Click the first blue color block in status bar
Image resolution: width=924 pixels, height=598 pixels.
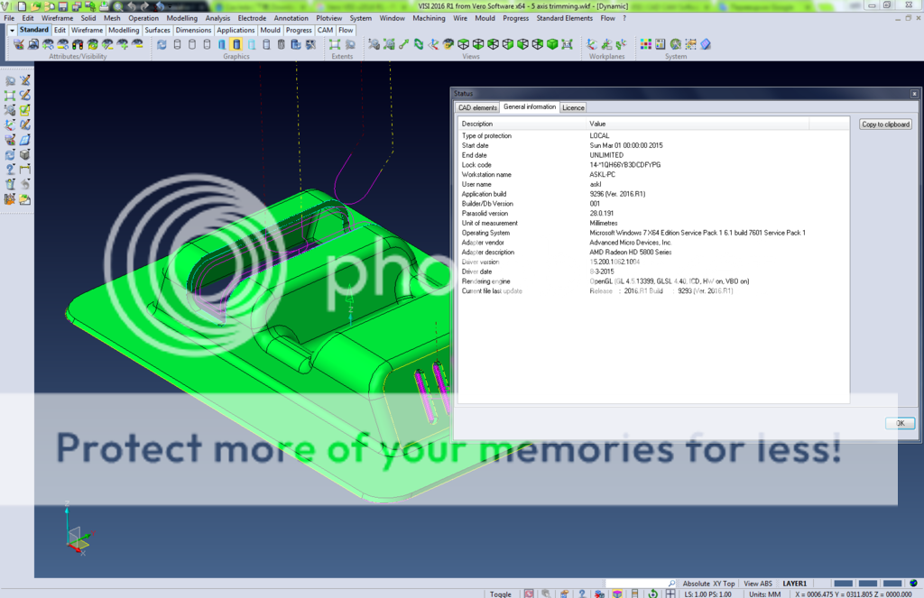(844, 584)
